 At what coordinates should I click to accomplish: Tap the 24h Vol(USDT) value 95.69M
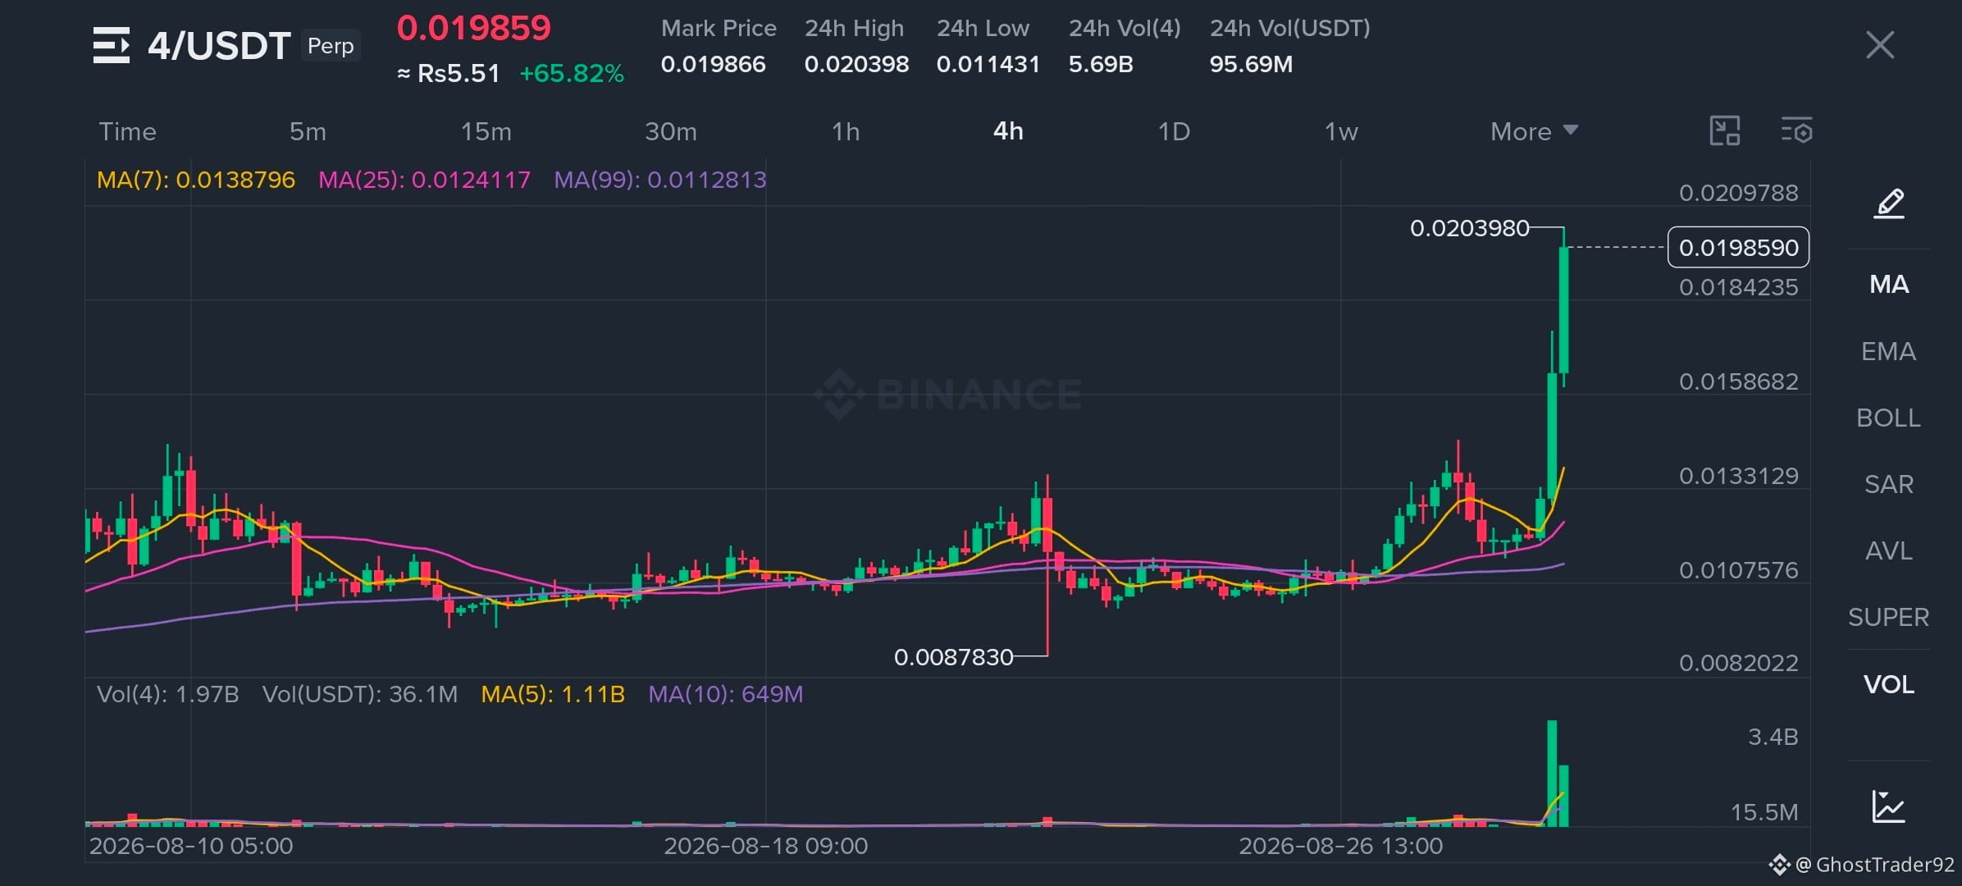(1251, 64)
